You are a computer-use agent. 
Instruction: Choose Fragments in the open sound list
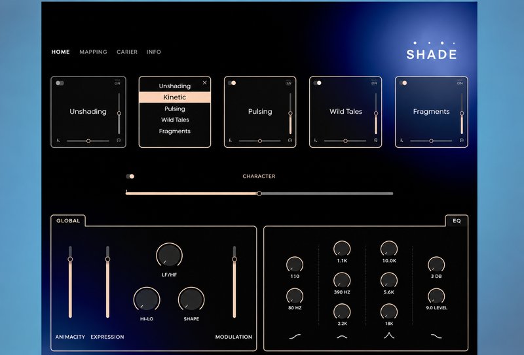point(175,131)
